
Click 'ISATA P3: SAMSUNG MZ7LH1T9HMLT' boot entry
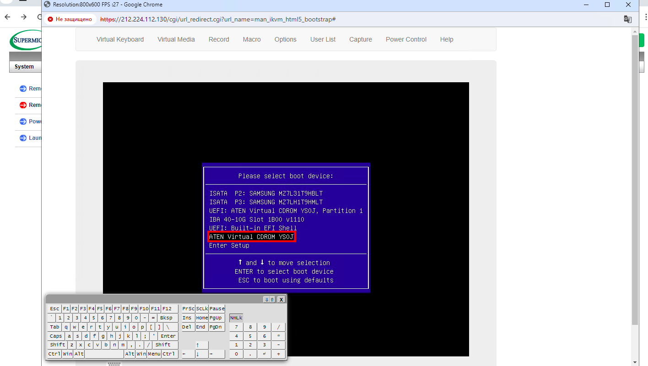click(x=266, y=202)
